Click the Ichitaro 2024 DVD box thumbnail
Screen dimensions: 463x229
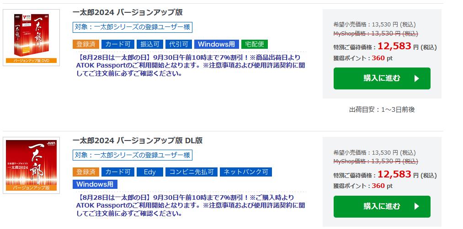pyautogui.click(x=31, y=37)
